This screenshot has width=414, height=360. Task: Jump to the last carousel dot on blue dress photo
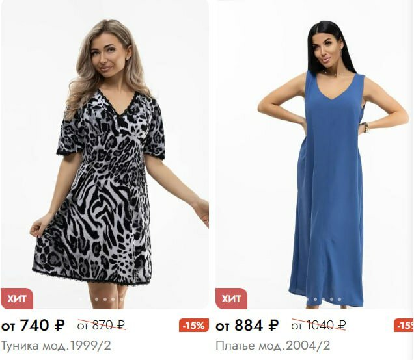(339, 299)
